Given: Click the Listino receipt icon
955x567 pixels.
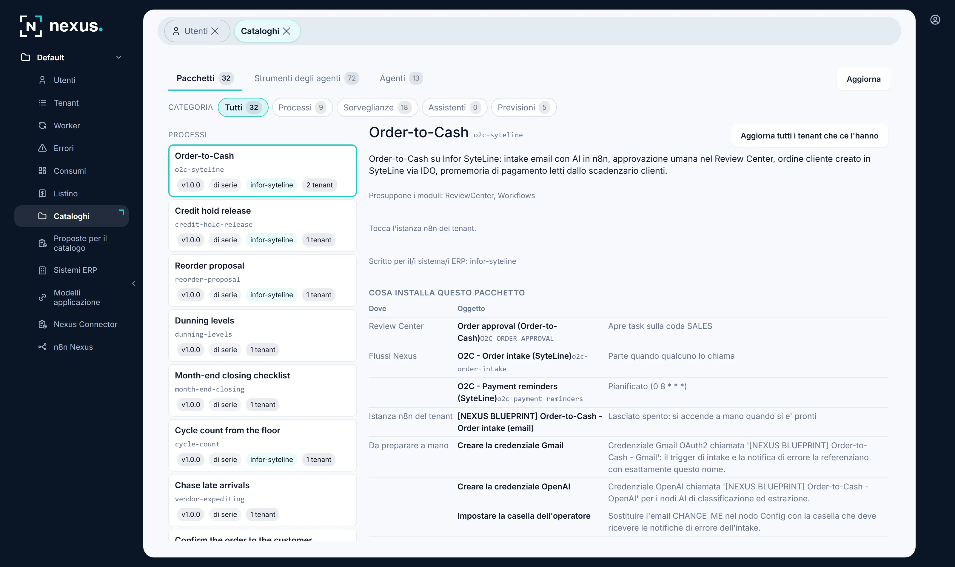Looking at the screenshot, I should point(42,194).
